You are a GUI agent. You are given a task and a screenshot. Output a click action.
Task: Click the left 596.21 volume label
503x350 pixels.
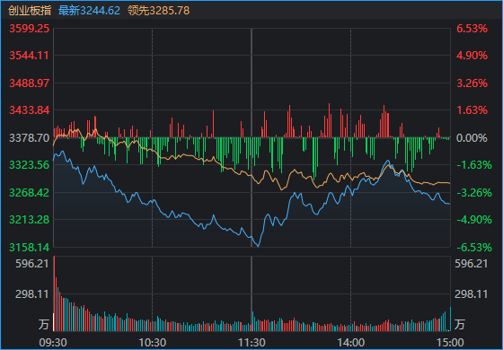[x=32, y=264]
